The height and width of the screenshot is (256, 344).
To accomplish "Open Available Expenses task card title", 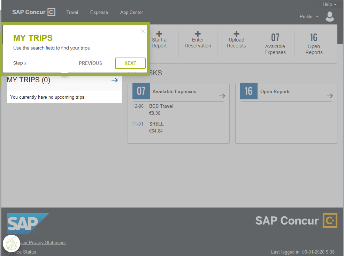I will pos(174,92).
